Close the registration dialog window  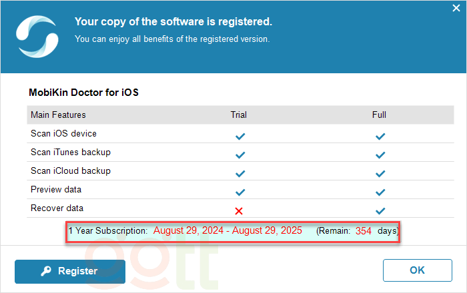point(455,9)
